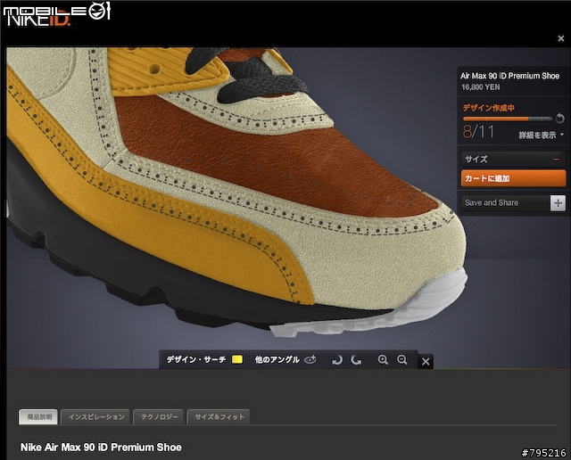Click the 16,800 YEN price
Image resolution: width=571 pixels, height=460 pixels.
(480, 87)
